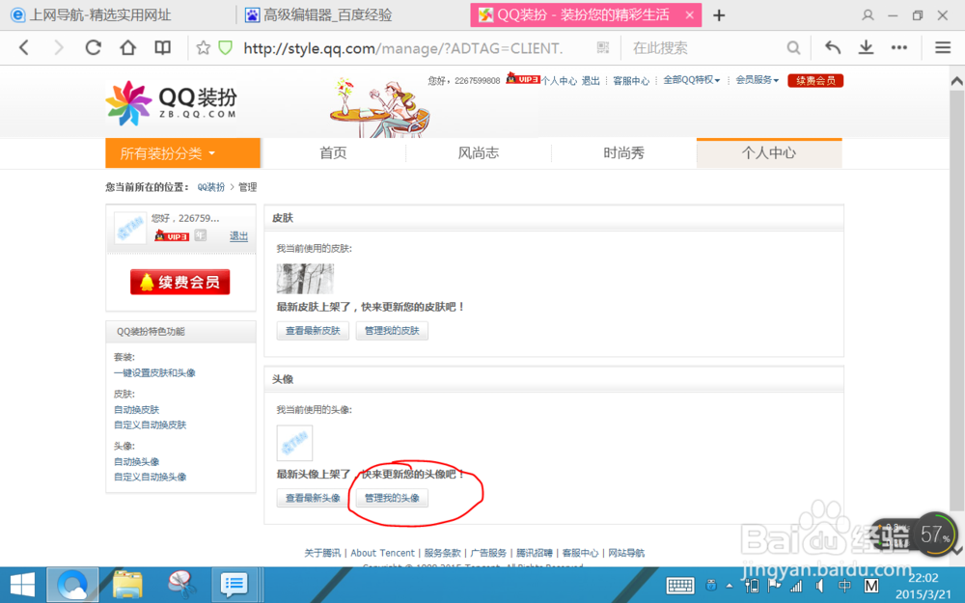This screenshot has height=603, width=965.
Task: Click the page scrollbar up arrow
Action: click(x=957, y=81)
